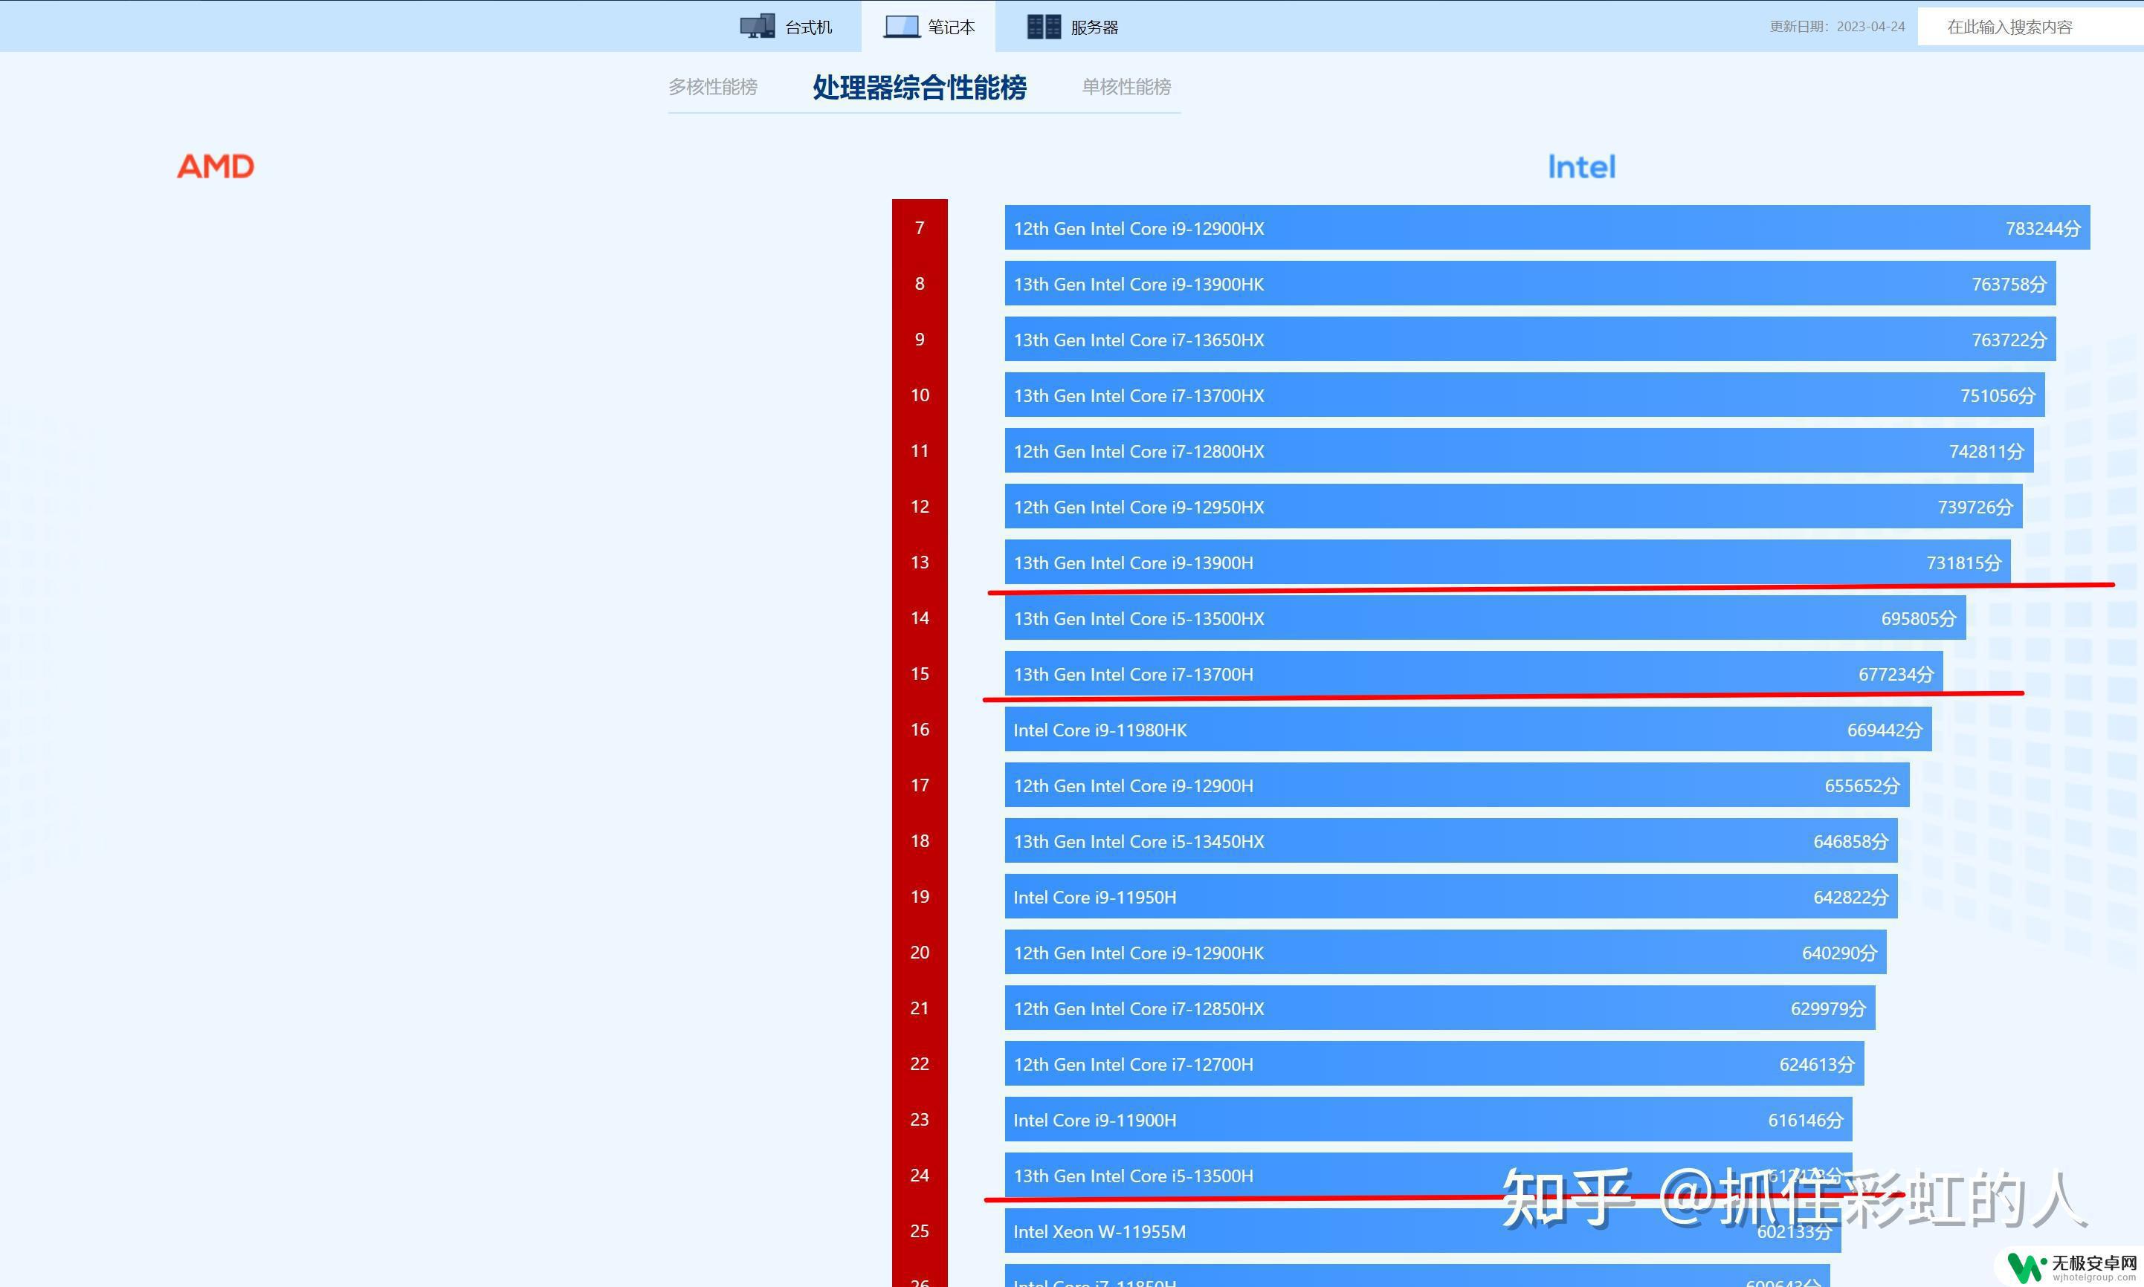Click the score 677234分

pyautogui.click(x=1896, y=675)
